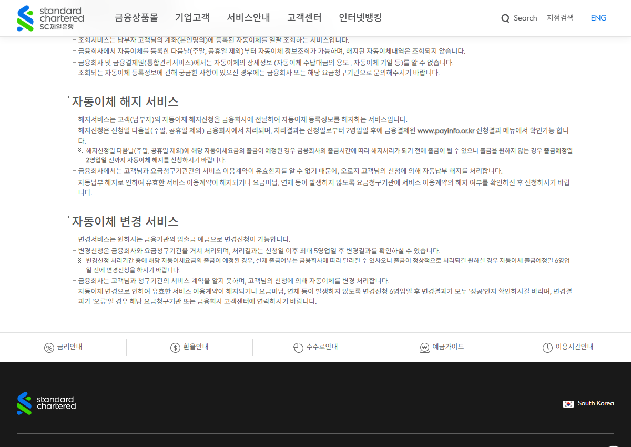Viewport: 631px width, 447px height.
Task: Click the South Korea flag icon
Action: (568, 404)
